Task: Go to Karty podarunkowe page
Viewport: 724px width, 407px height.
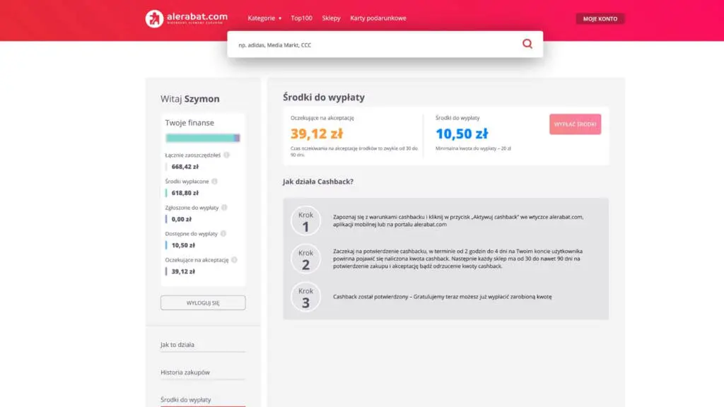Action: pos(378,18)
